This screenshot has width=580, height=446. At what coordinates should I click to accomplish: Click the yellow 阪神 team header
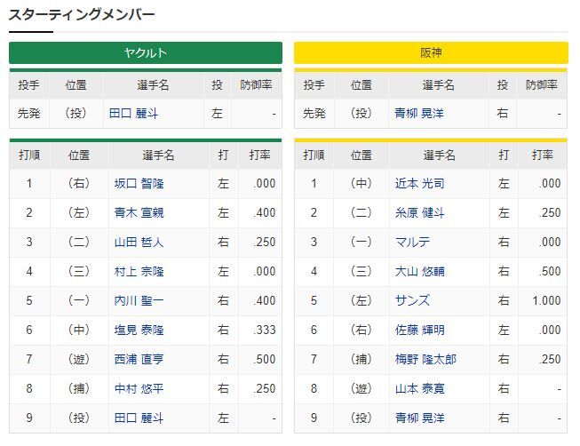pyautogui.click(x=431, y=53)
